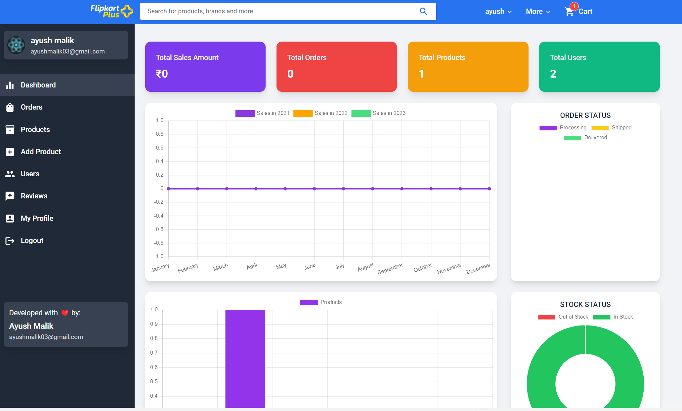Screen dimensions: 682x411
Task: Toggle Shipped legend in Order Status
Action: [612, 128]
